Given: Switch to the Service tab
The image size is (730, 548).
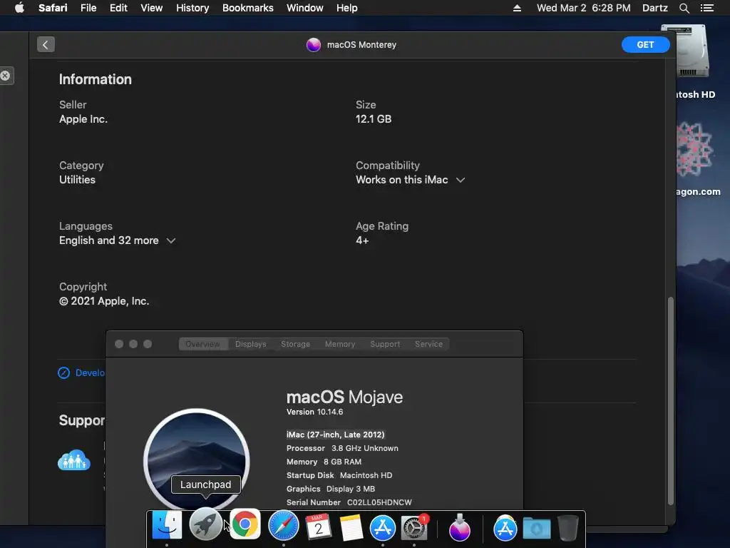Looking at the screenshot, I should click(428, 344).
